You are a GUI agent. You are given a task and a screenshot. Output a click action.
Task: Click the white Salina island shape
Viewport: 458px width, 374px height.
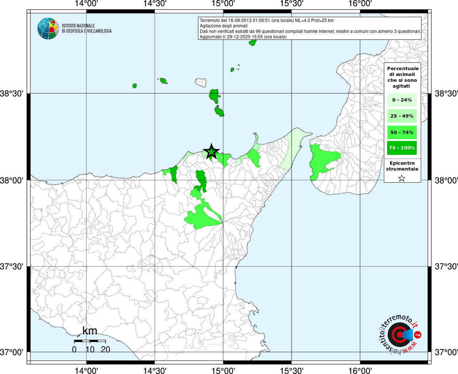click(201, 82)
